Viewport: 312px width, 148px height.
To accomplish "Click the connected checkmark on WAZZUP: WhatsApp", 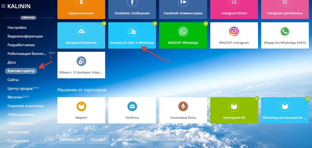I will tap(206, 24).
